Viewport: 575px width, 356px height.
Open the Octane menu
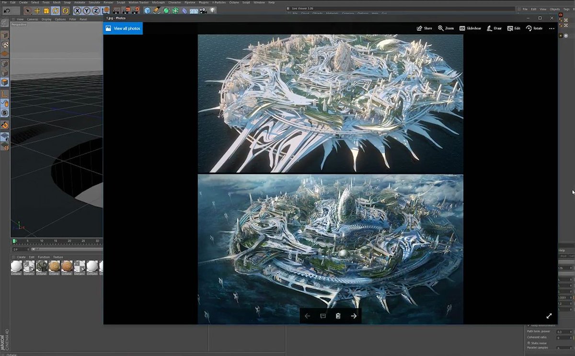click(x=234, y=2)
